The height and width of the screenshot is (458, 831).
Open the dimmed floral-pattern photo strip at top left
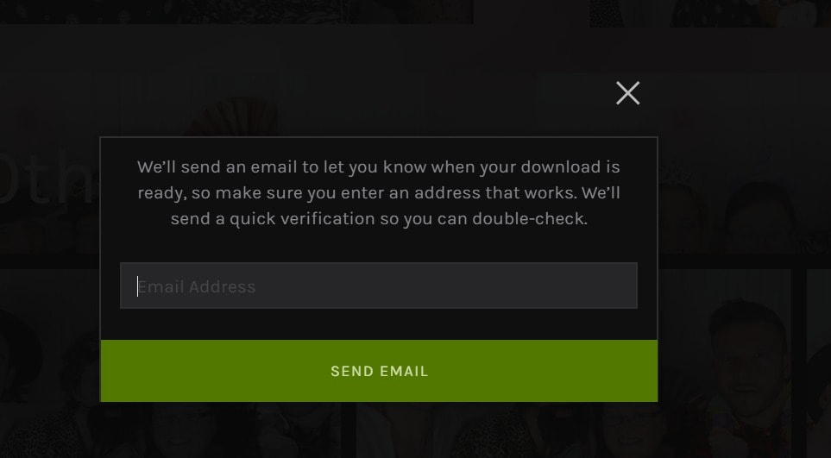236,12
